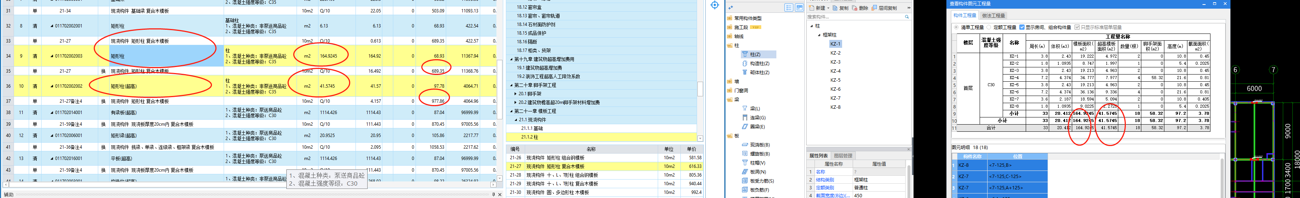The height and width of the screenshot is (198, 1300).
Task: Open dropdown arrow next to 新建 button
Action: (828, 8)
